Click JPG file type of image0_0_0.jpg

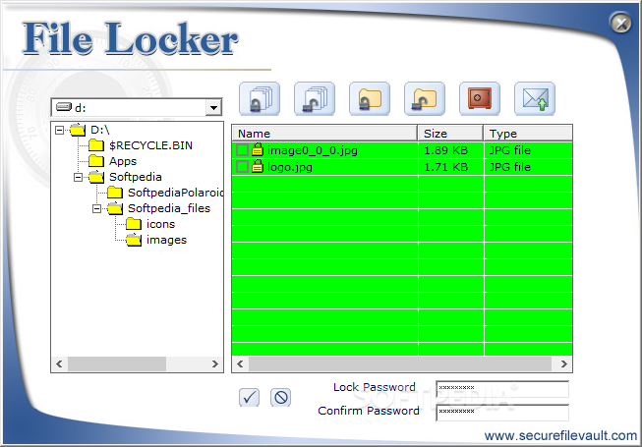510,150
